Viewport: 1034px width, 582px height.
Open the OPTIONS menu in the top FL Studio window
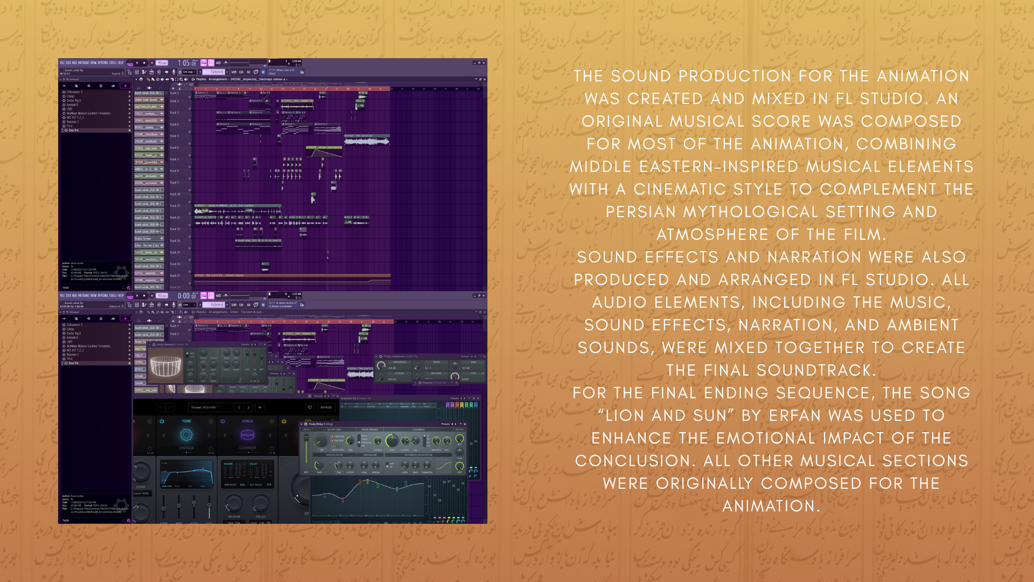pyautogui.click(x=103, y=63)
